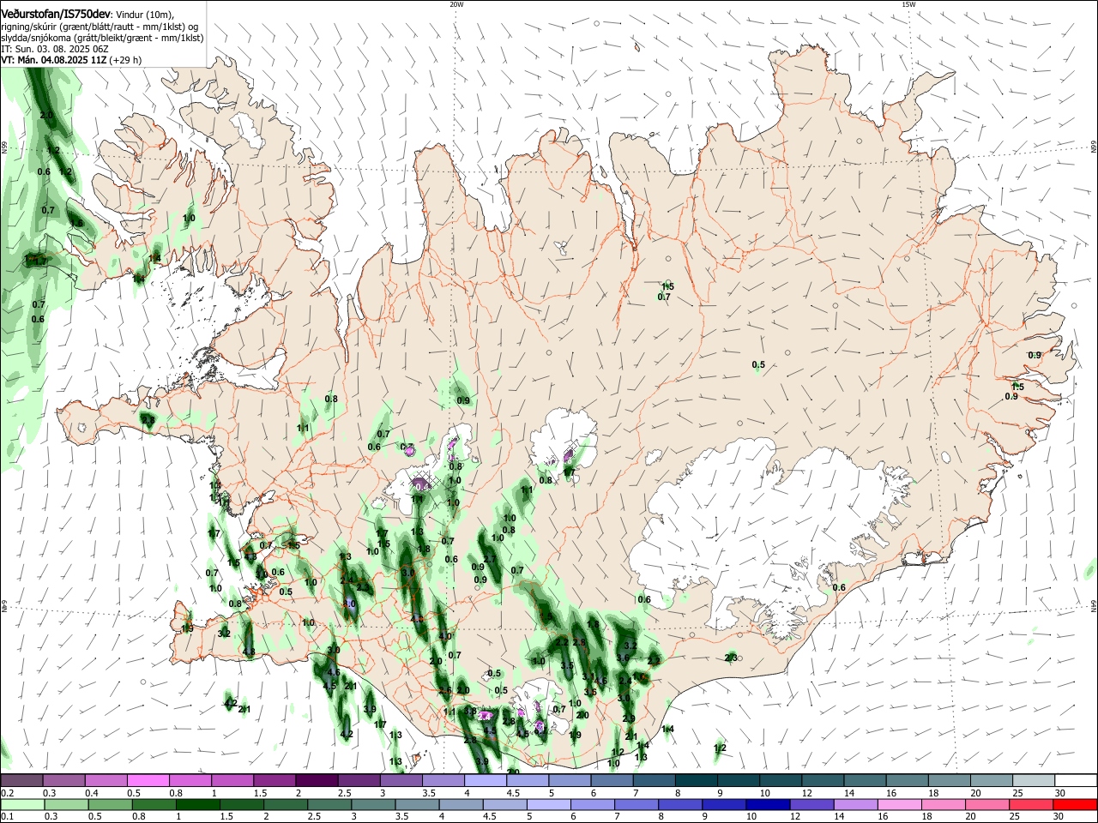Image resolution: width=1098 pixels, height=823 pixels.
Task: Select the periwinkle 6 swatch in bottom legend row
Action: point(593,805)
